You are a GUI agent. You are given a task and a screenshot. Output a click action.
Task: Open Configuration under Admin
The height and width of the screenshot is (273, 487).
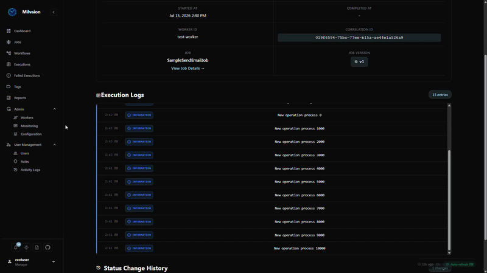click(x=31, y=134)
